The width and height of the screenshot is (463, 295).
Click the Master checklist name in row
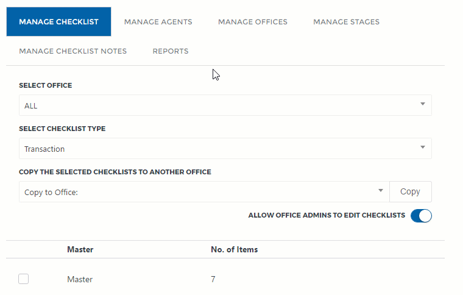pos(80,279)
